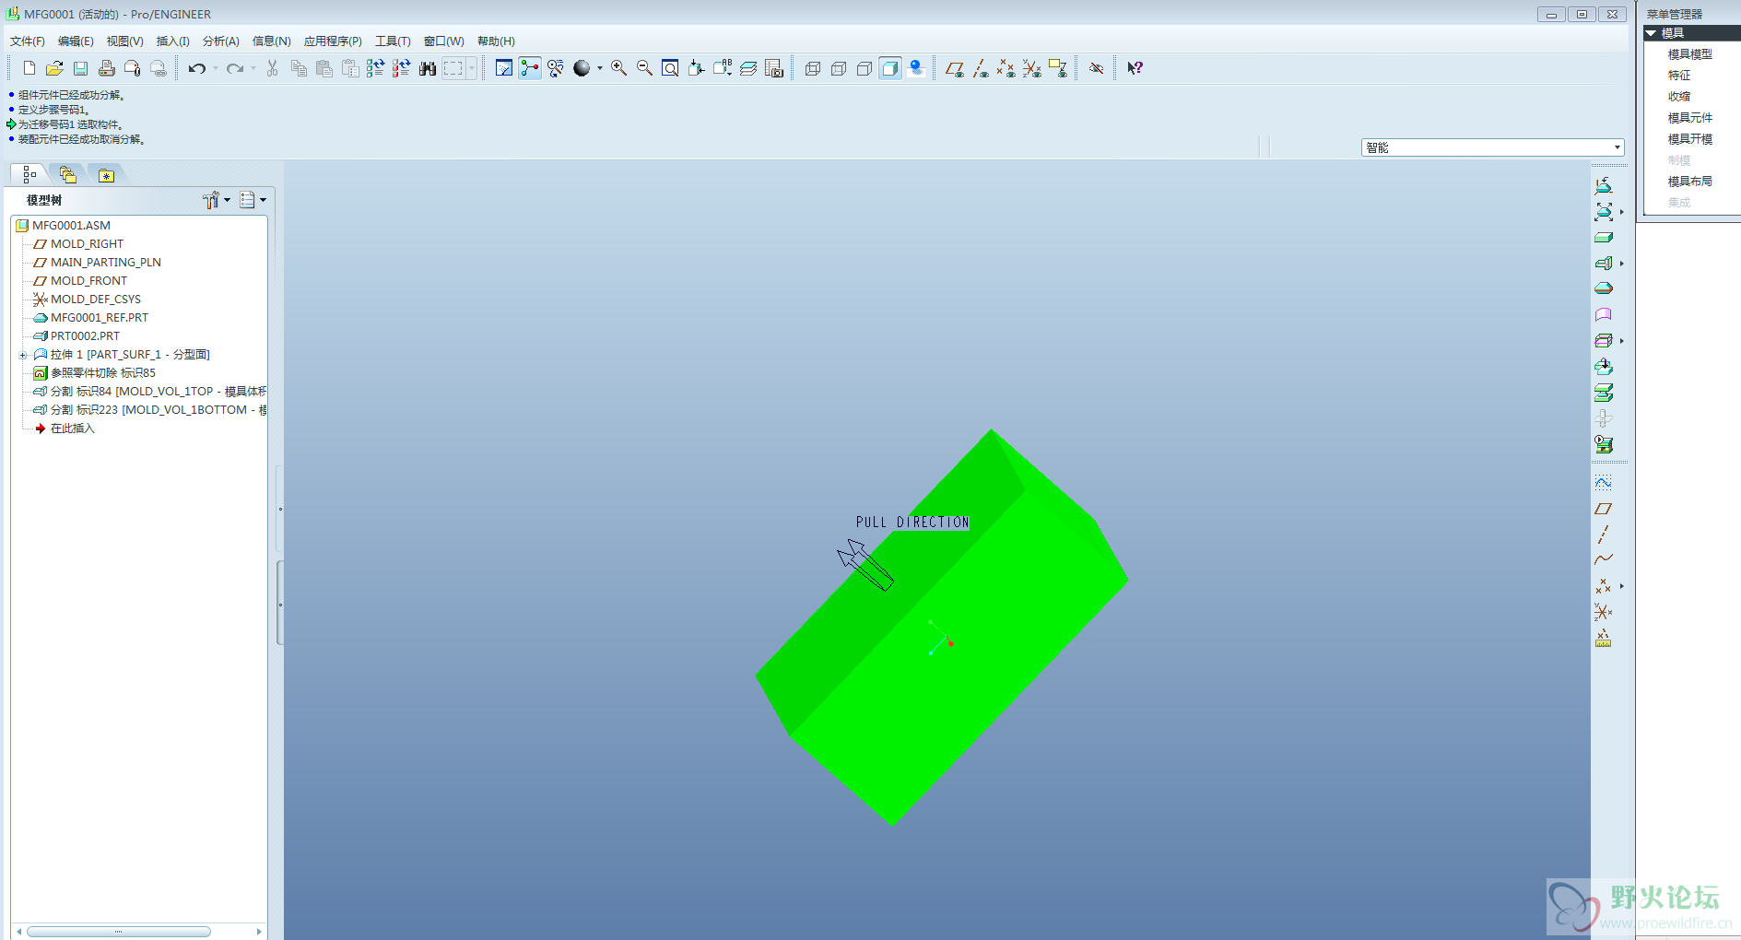Click the binoculars Find icon

[x=428, y=68]
